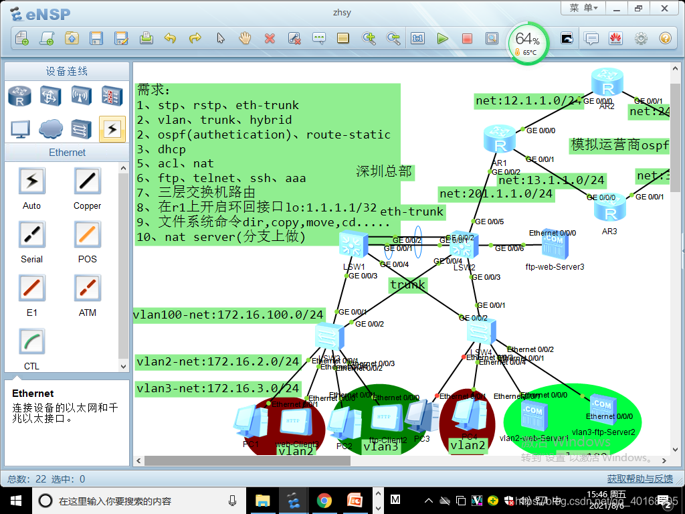Select the hand pan tool
The image size is (685, 514).
[x=245, y=38]
